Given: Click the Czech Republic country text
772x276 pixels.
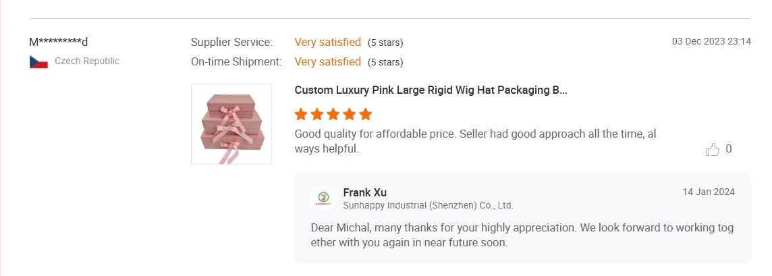Looking at the screenshot, I should [87, 61].
